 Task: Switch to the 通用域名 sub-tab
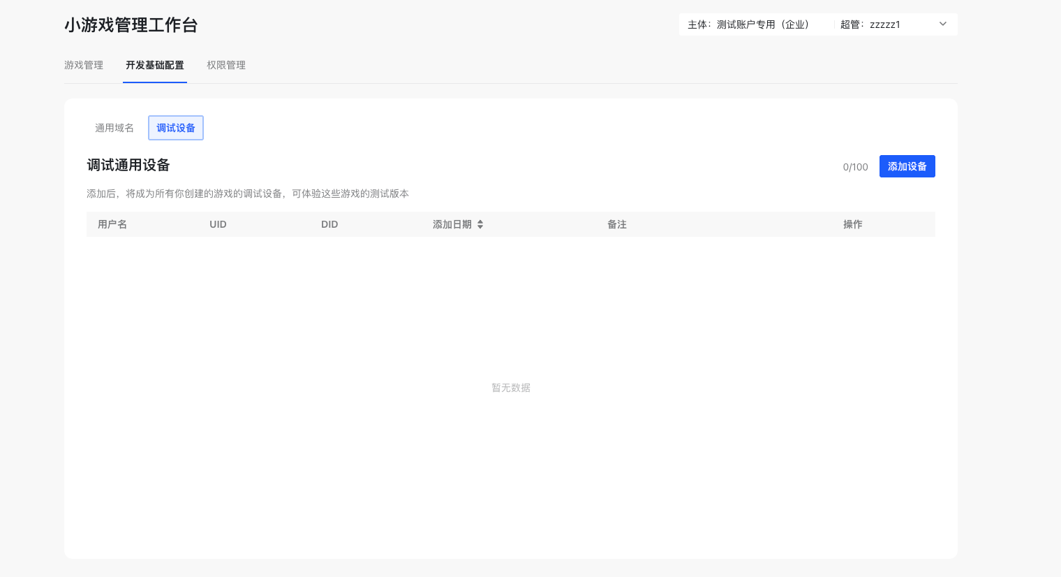coord(114,128)
